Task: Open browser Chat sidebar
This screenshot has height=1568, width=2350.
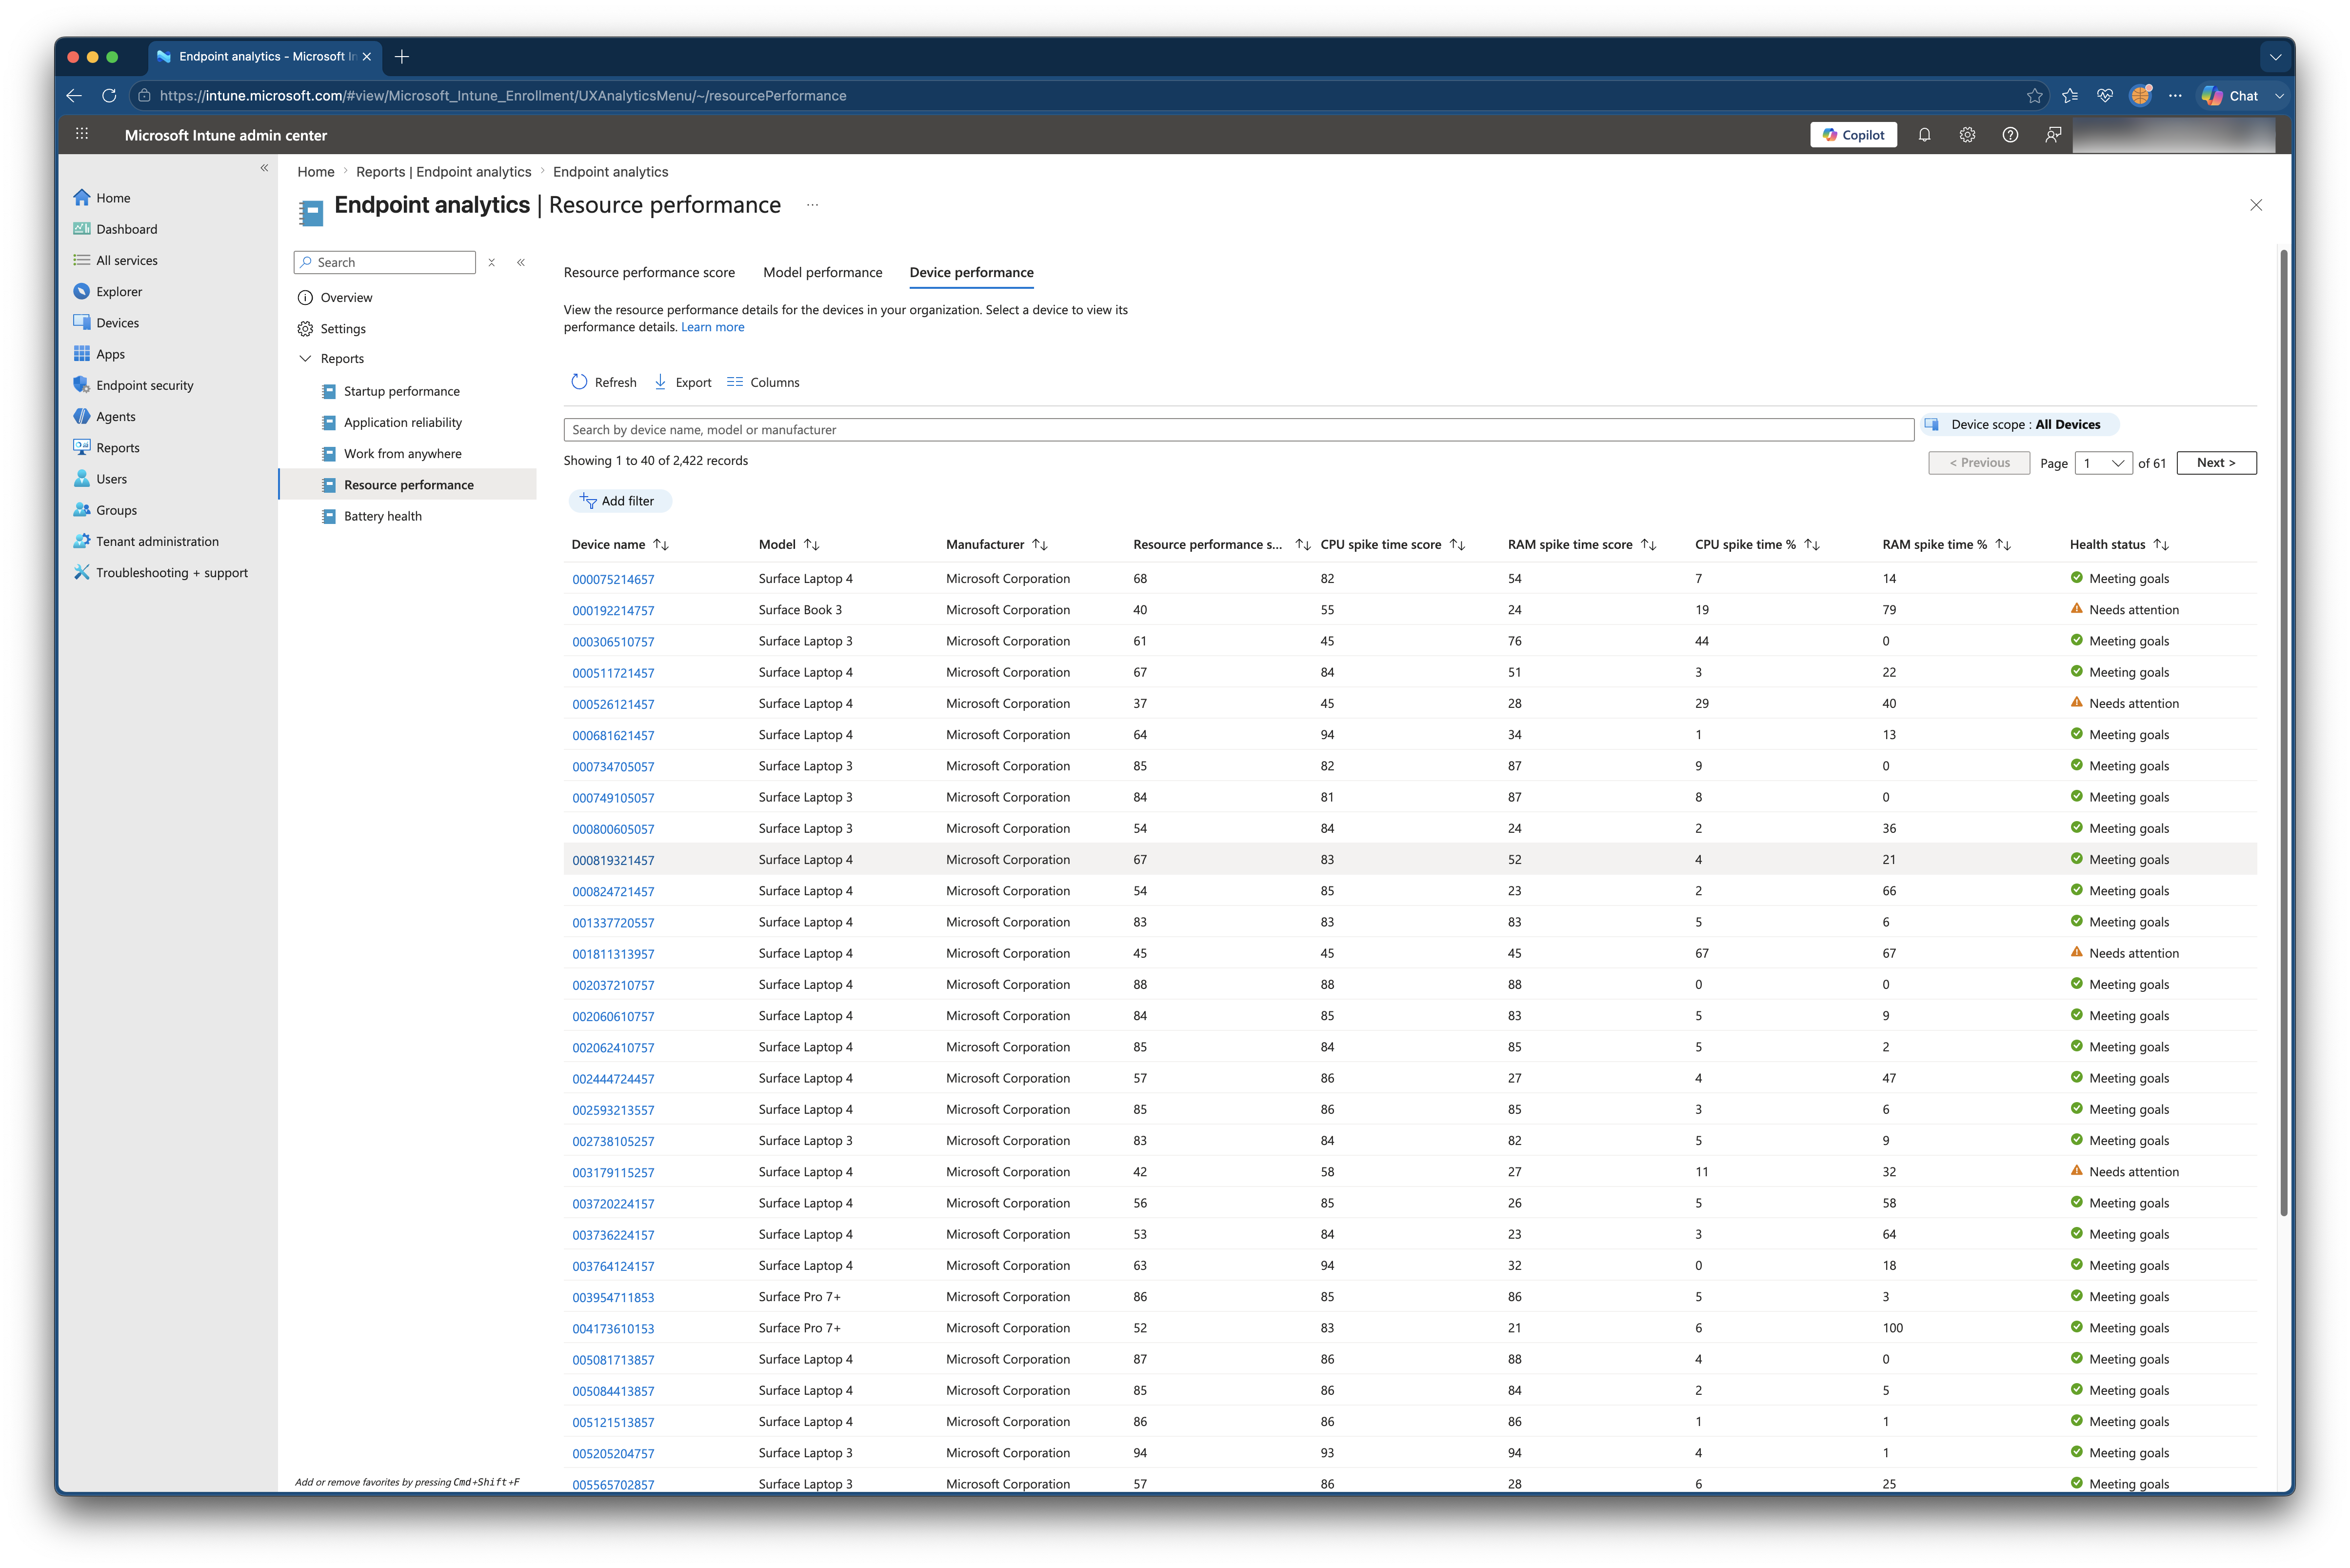Action: (2231, 96)
